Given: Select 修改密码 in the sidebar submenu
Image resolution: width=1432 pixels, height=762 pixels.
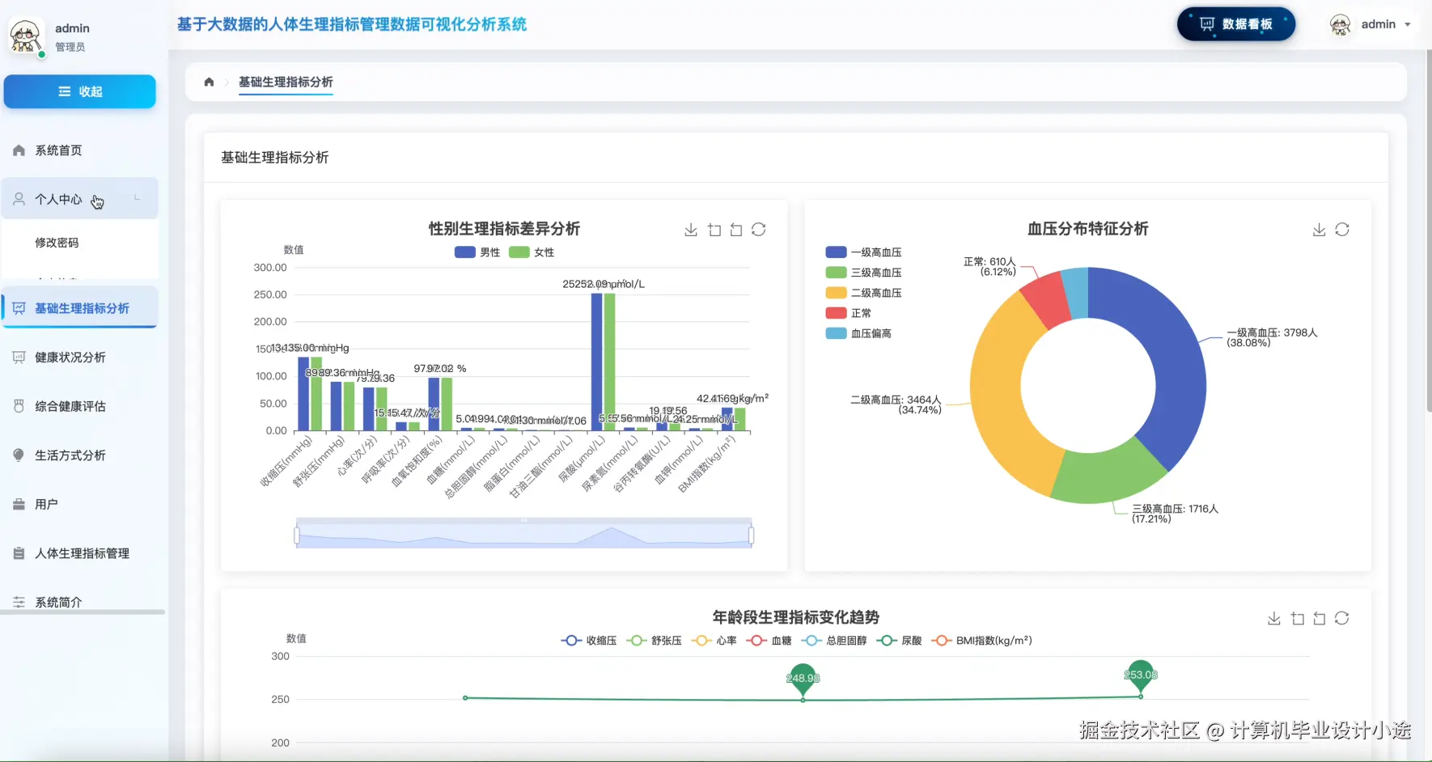Looking at the screenshot, I should pos(79,243).
